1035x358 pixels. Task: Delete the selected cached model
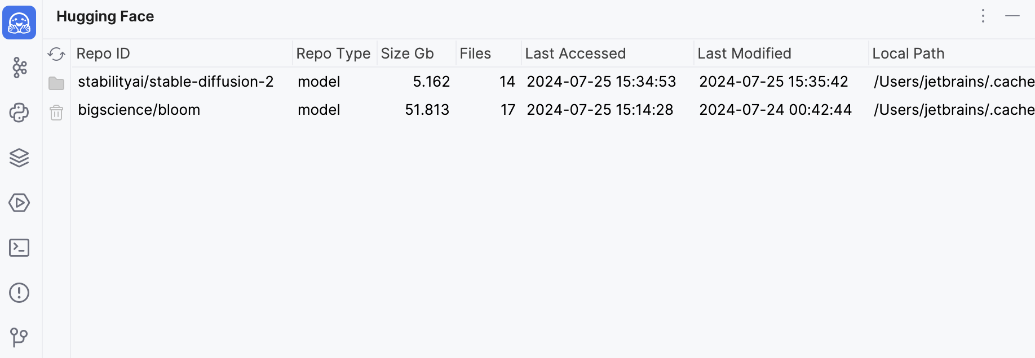[x=56, y=112]
